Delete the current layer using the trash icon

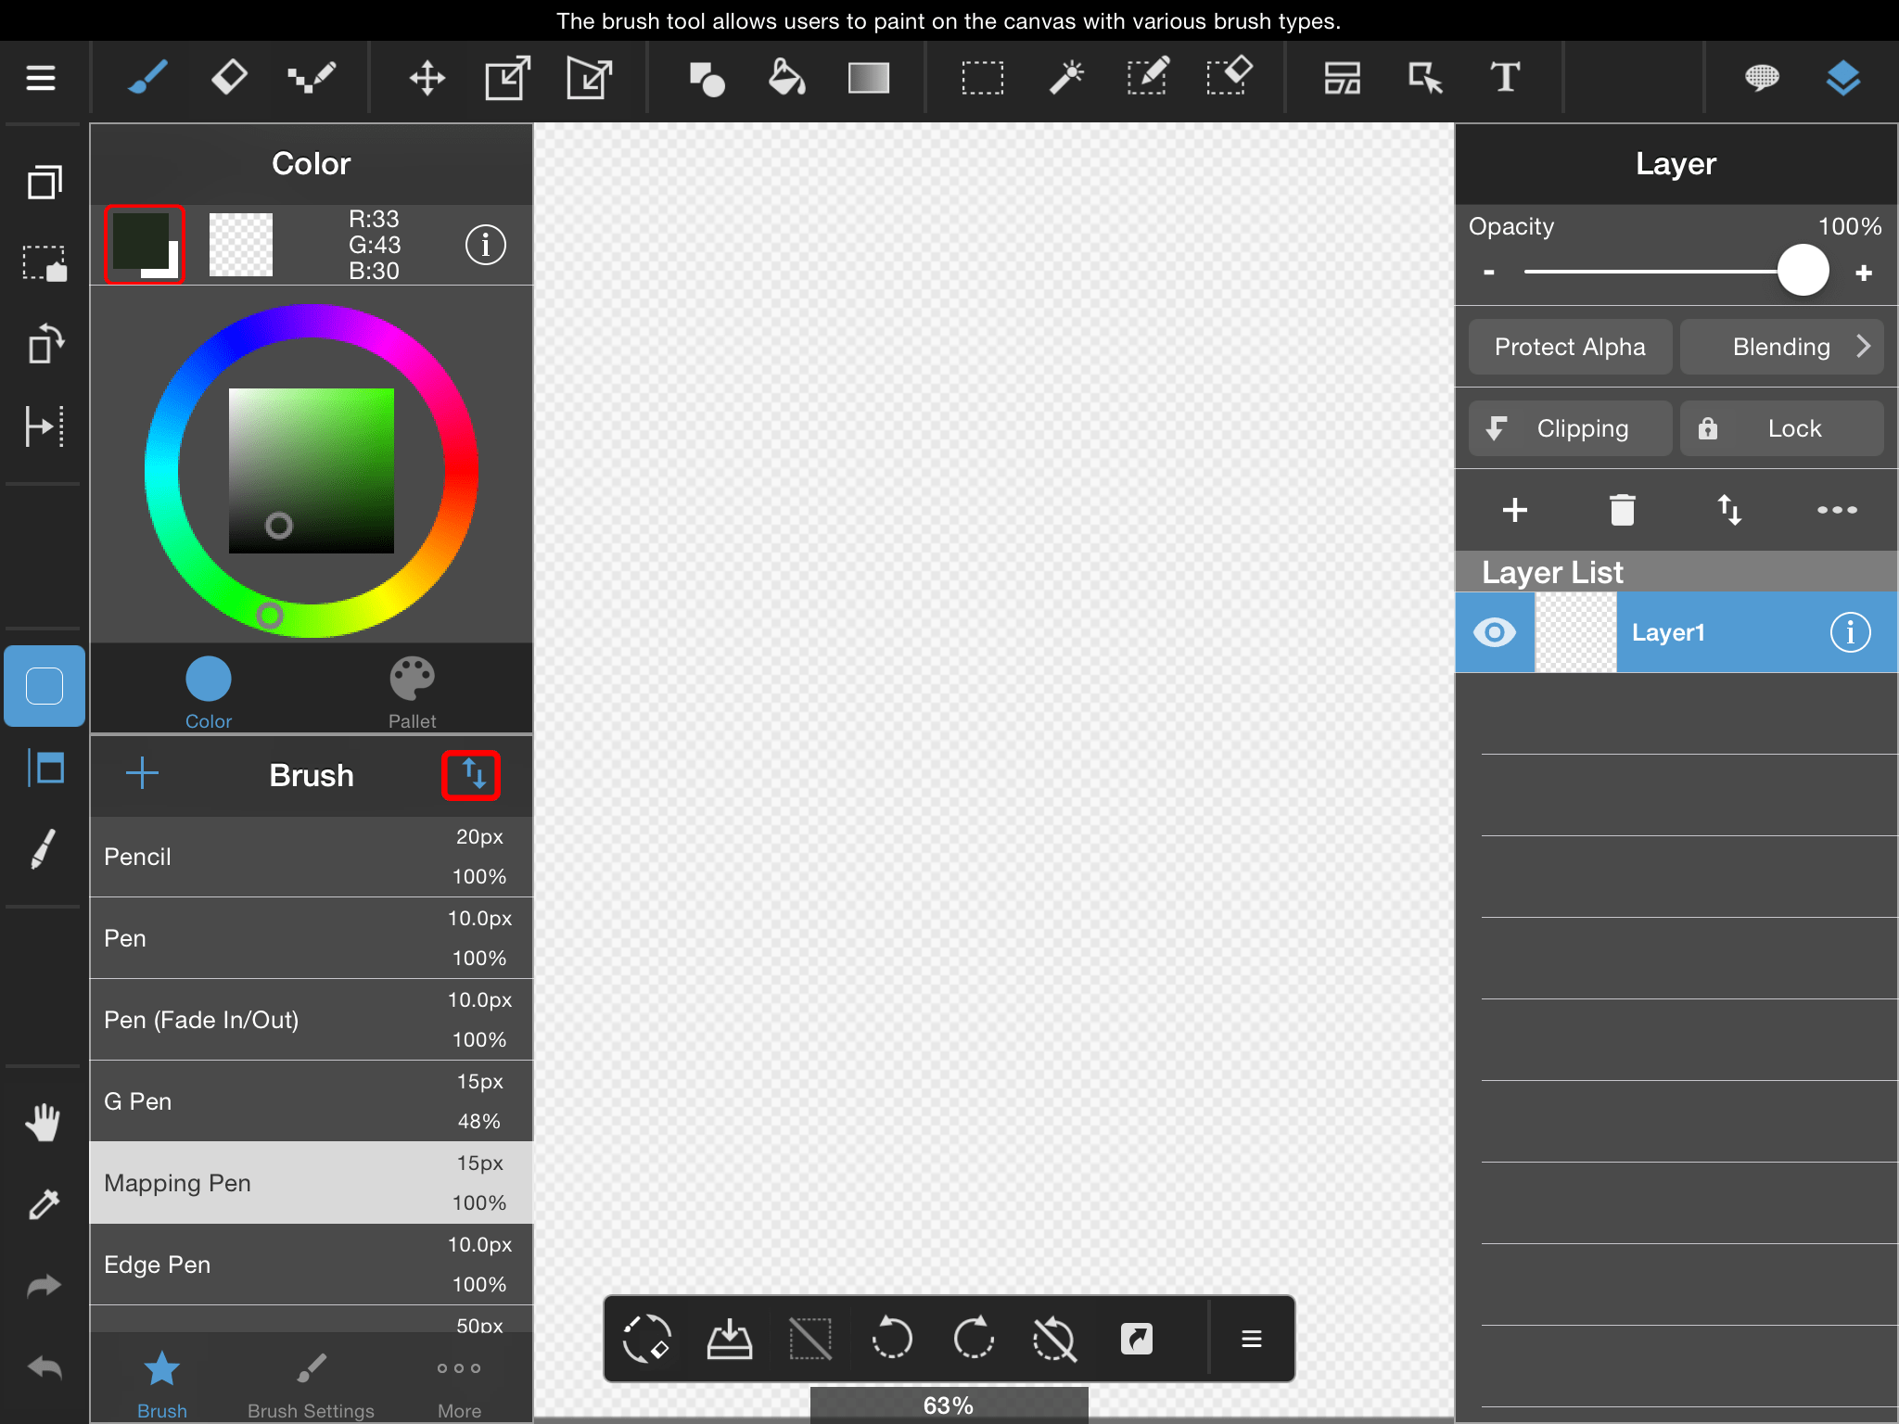click(x=1621, y=509)
